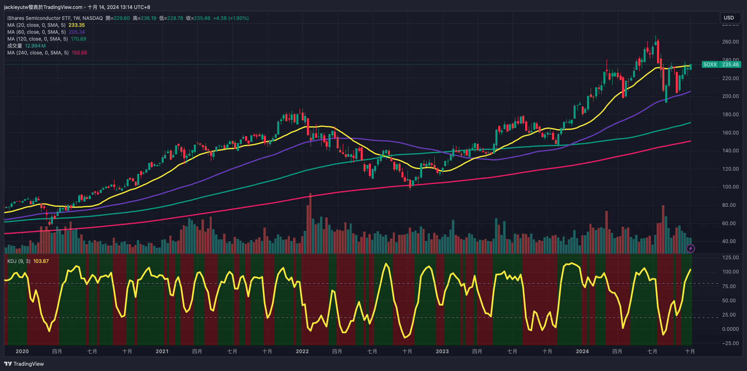Click the 2020 label on time axis
Screen dimensions: 747x371
(22, 351)
